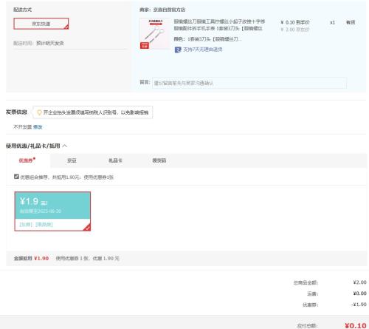The height and width of the screenshot is (329, 369).
Task: Click the blue 7-day return icon
Action: tap(178, 50)
